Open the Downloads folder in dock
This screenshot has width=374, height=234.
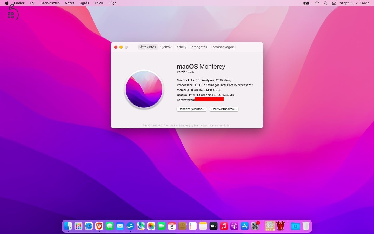295,226
